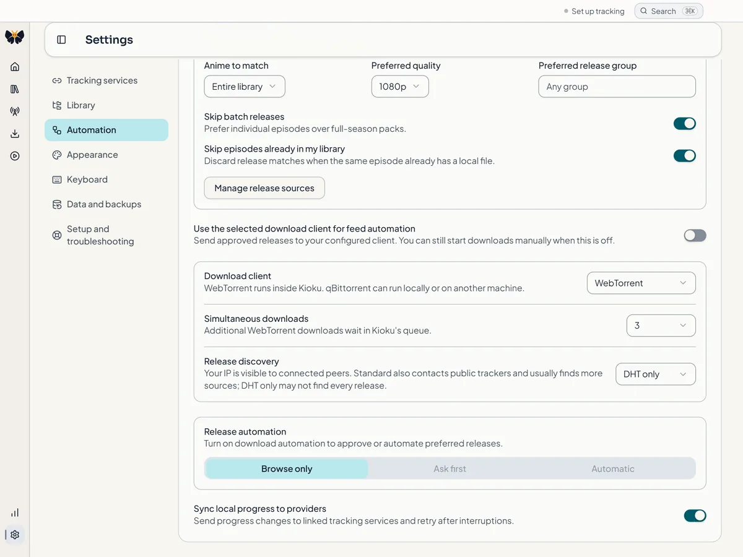Click the Settings page title

pos(109,40)
